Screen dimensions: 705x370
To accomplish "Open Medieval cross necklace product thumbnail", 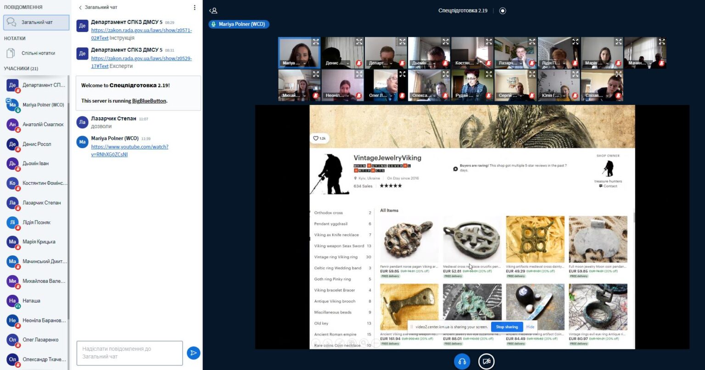I will (x=472, y=239).
